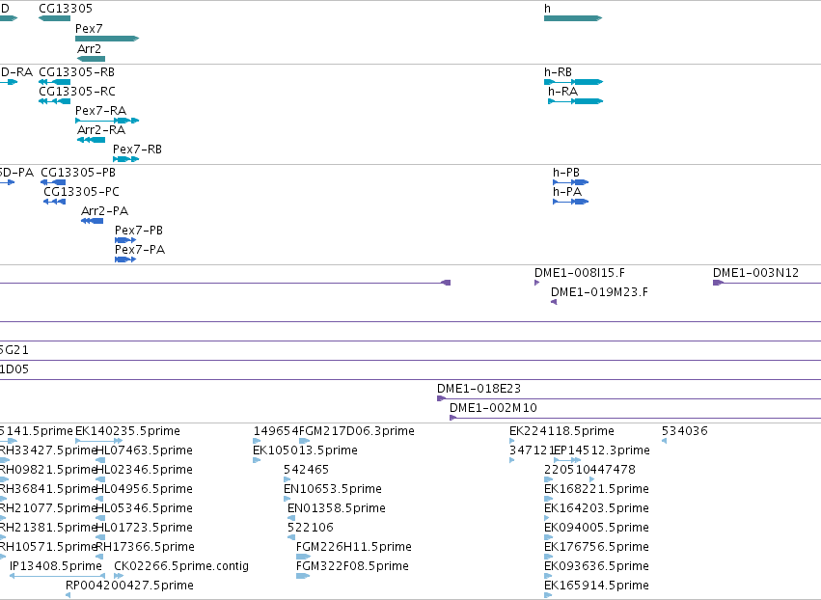Image resolution: width=821 pixels, height=600 pixels.
Task: Open the HL04956.5prime EST label
Action: (x=145, y=489)
